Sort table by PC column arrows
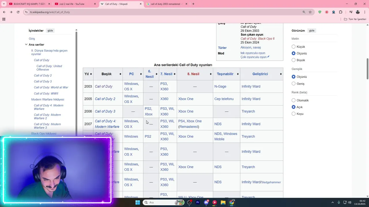The height and width of the screenshot is (207, 369). tap(141, 74)
